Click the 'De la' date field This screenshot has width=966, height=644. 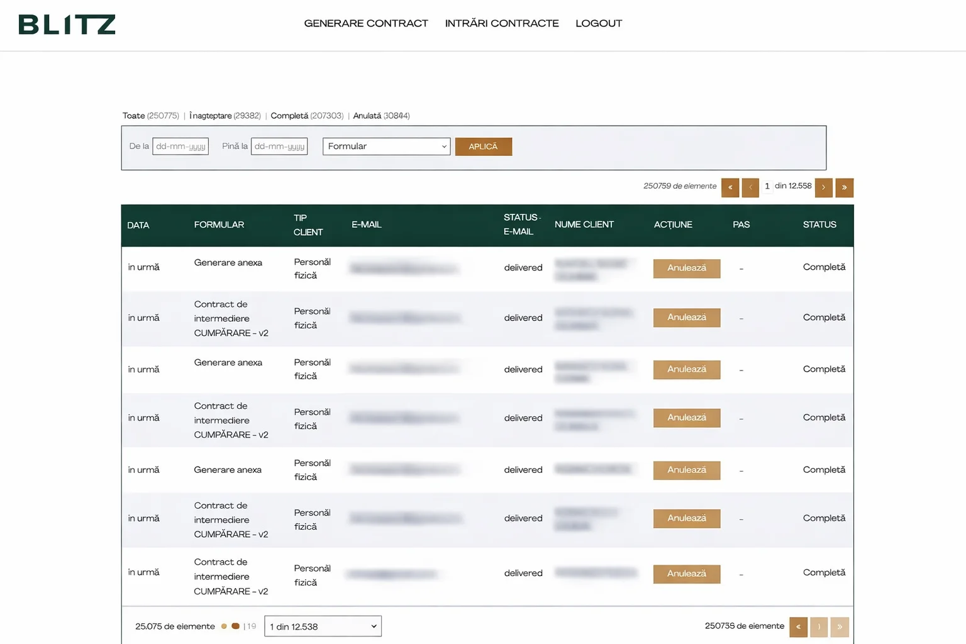tap(180, 147)
